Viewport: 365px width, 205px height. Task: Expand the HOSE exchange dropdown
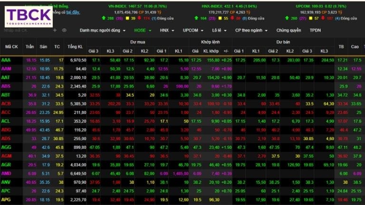pyautogui.click(x=143, y=30)
